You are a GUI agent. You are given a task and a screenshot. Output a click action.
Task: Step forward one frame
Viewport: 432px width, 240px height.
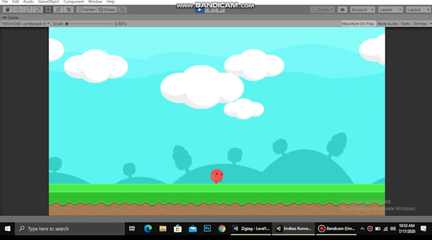(x=220, y=10)
